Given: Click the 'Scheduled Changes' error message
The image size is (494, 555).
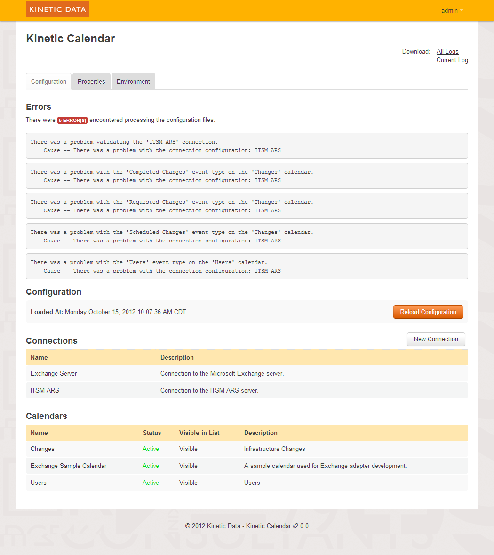Looking at the screenshot, I should tap(247, 236).
